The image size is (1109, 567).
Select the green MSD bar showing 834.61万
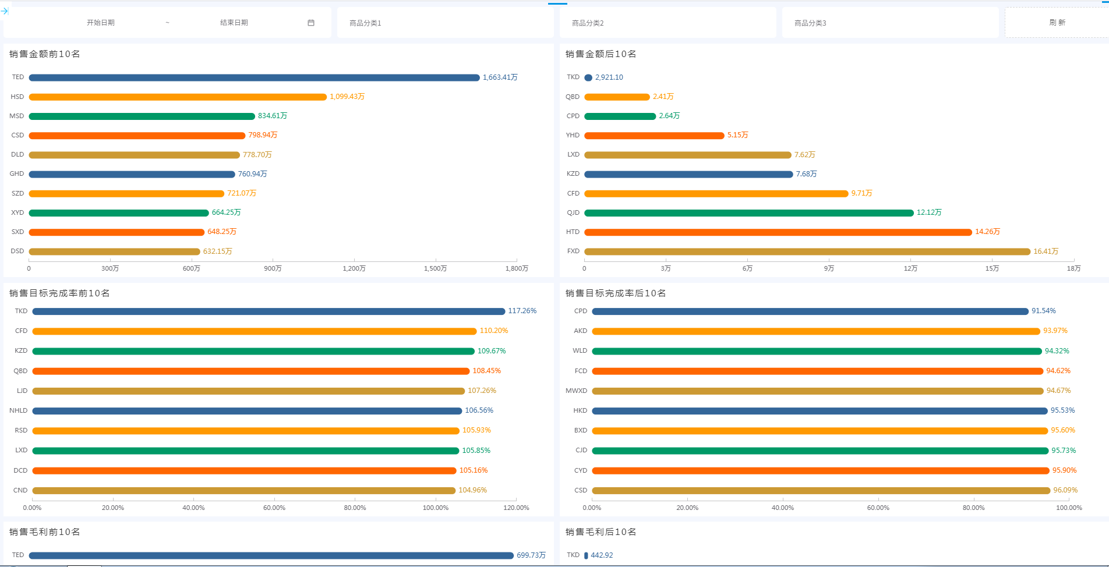point(142,116)
